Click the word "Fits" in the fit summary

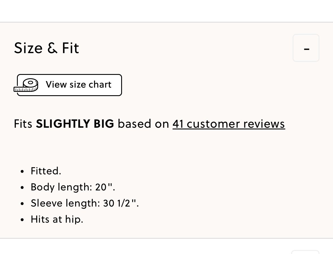click(23, 124)
